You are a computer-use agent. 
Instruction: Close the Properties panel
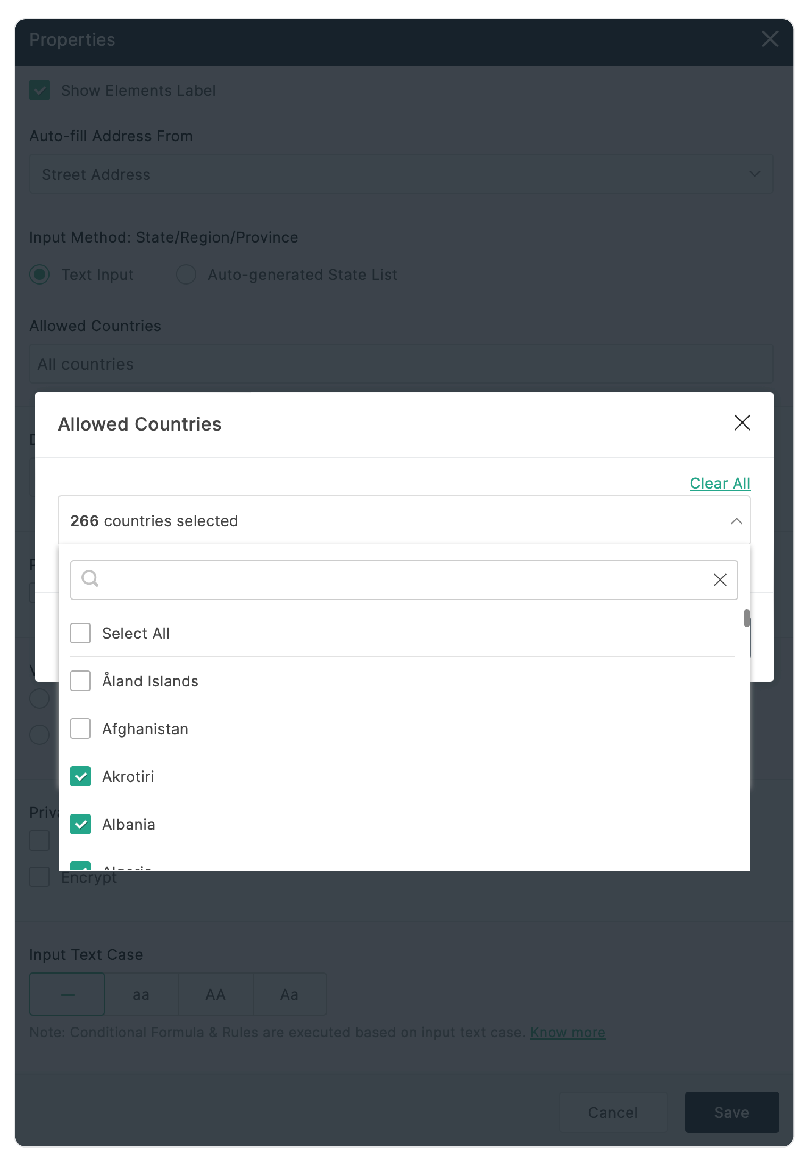point(769,39)
